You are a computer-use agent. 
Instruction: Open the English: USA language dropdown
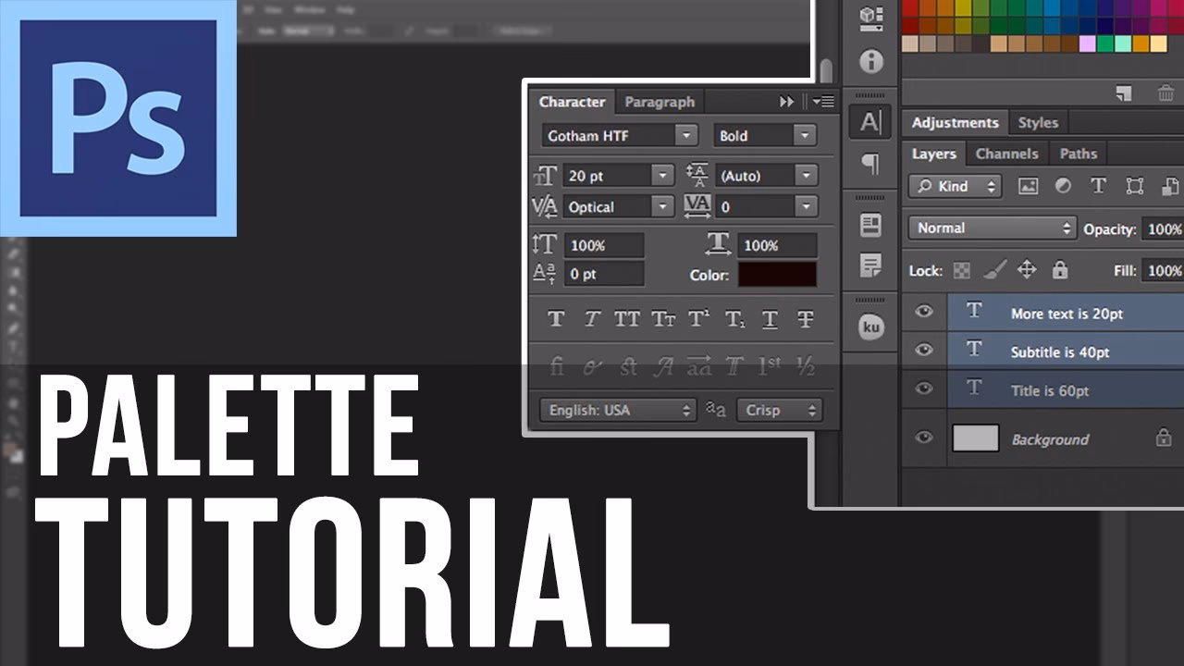click(618, 410)
